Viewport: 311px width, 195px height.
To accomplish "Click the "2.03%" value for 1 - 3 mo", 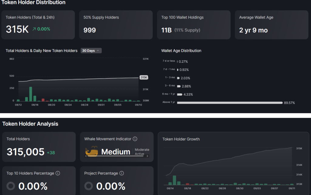I will click(x=186, y=78).
